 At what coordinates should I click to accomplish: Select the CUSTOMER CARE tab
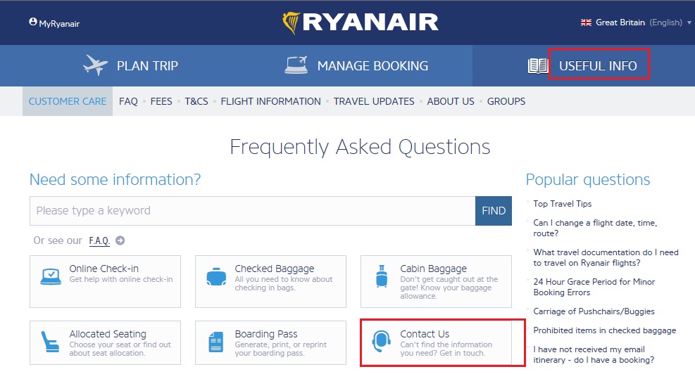(x=68, y=101)
